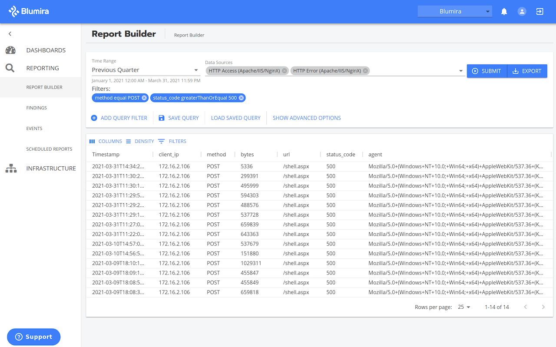Select the Dashboards gauge icon

(x=10, y=50)
